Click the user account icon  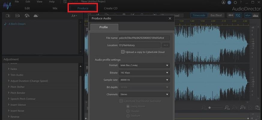click(223, 2)
